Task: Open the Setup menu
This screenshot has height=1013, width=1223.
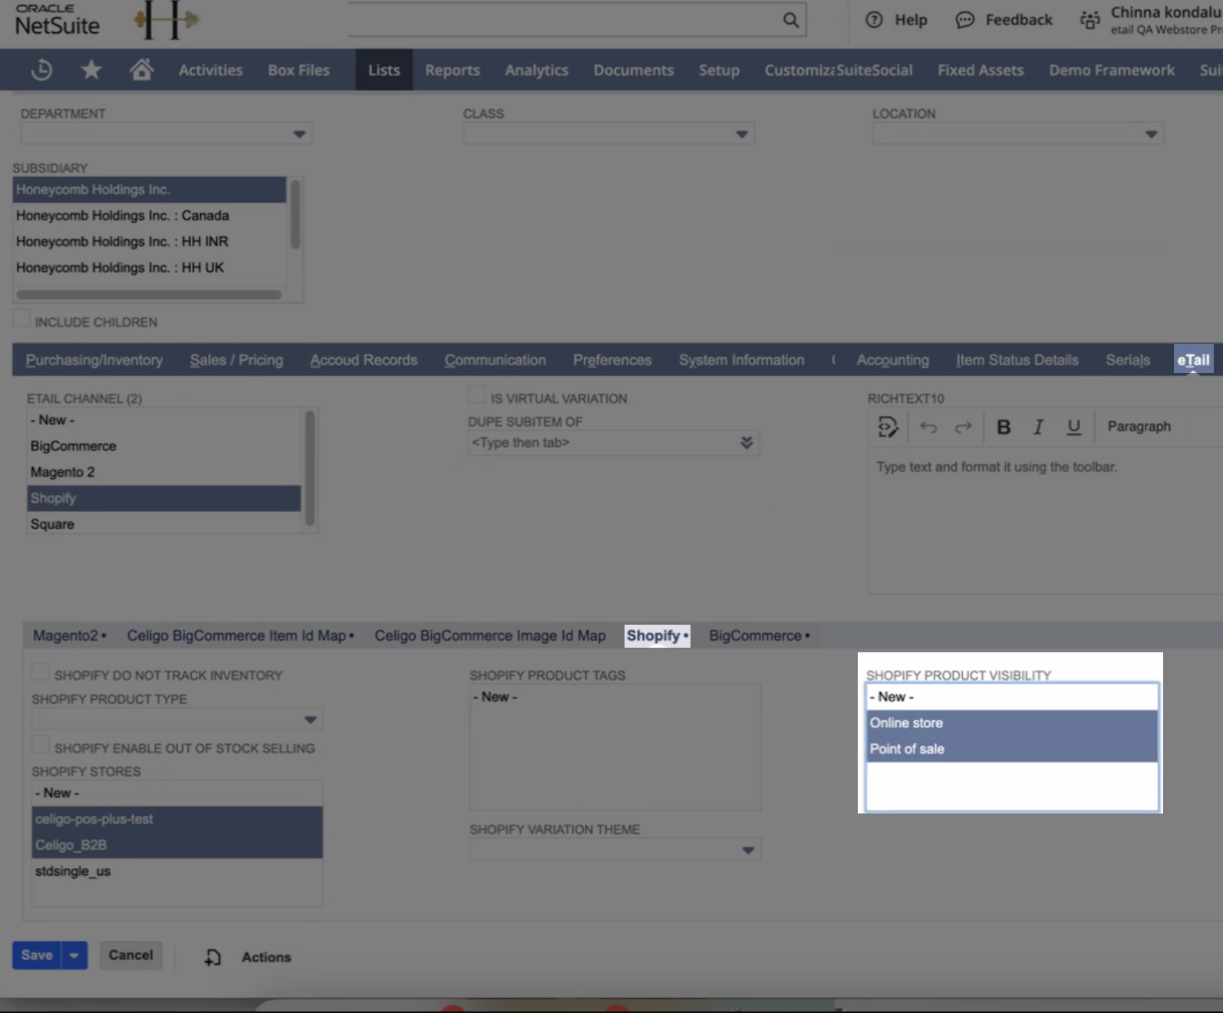Action: point(719,70)
